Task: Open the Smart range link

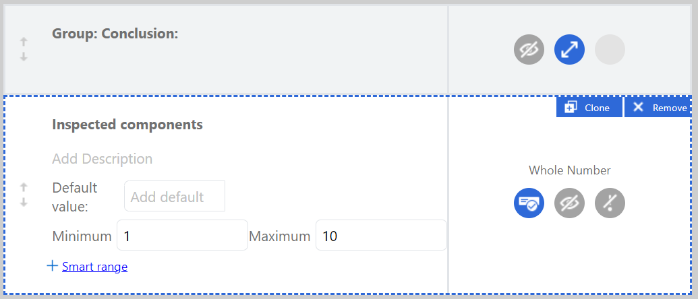Action: click(x=94, y=267)
